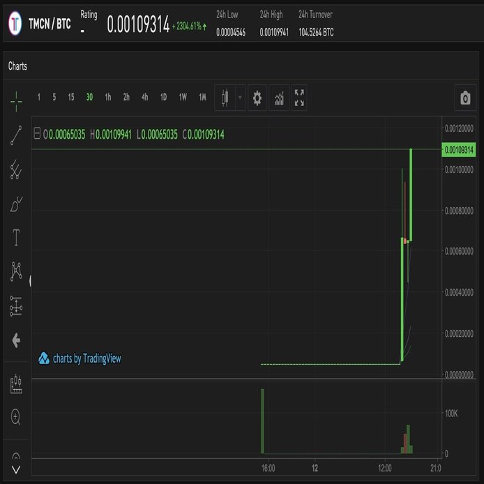Screen dimensions: 484x484
Task: Click the large volume bar at 16:00
Action: [262, 421]
